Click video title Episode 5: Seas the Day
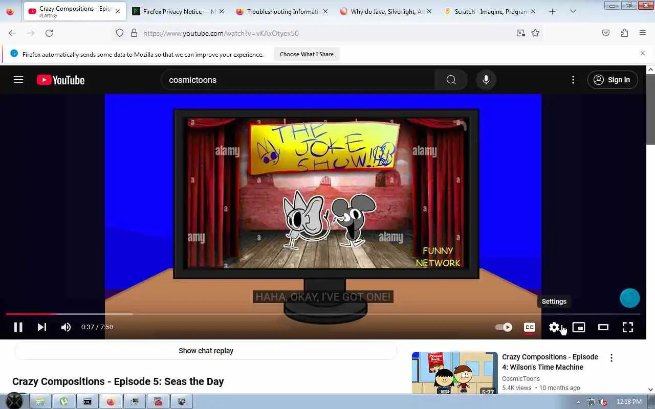This screenshot has width=655, height=409. click(x=118, y=381)
